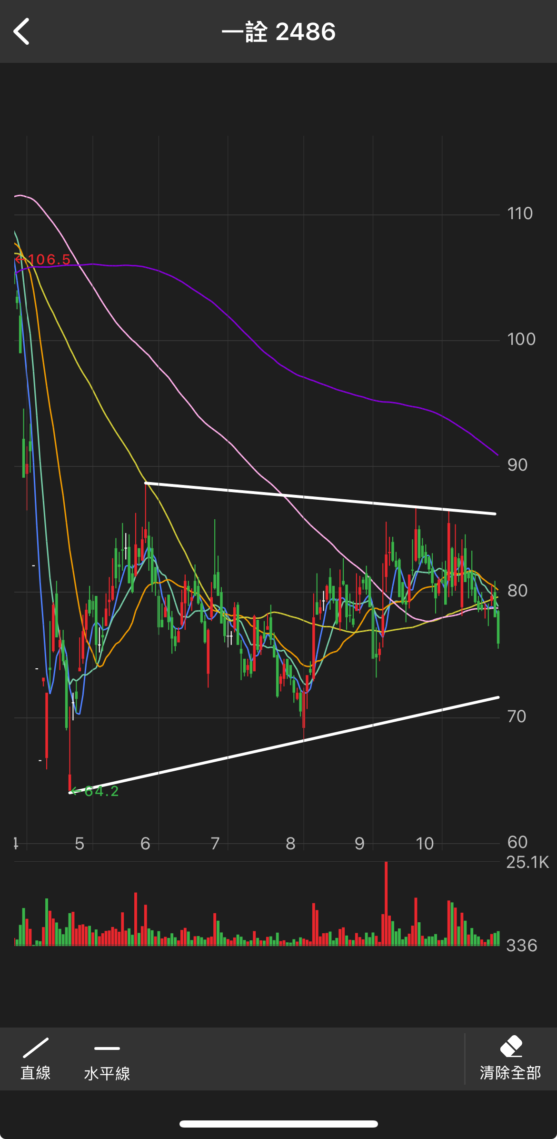Tap the tallest red volume bar
Viewport: 557px width, 1139px height.
[386, 905]
